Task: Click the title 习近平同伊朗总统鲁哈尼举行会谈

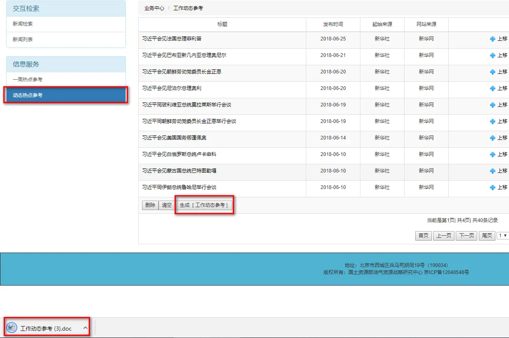Action: tap(179, 187)
